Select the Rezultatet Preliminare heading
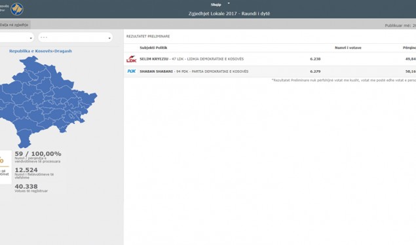 pos(148,36)
